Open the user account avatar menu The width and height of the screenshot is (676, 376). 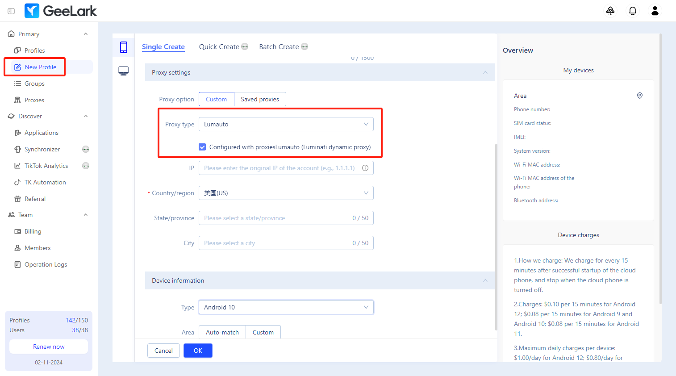[655, 11]
